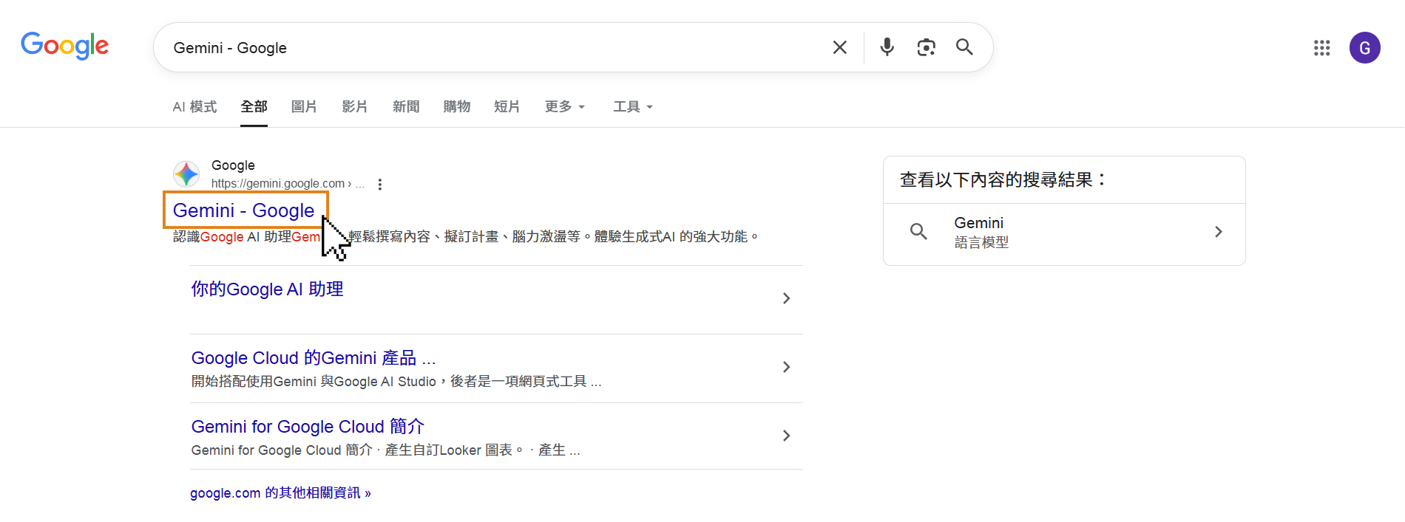Open search by image camera icon
Image resolution: width=1405 pixels, height=522 pixels.
click(x=926, y=47)
